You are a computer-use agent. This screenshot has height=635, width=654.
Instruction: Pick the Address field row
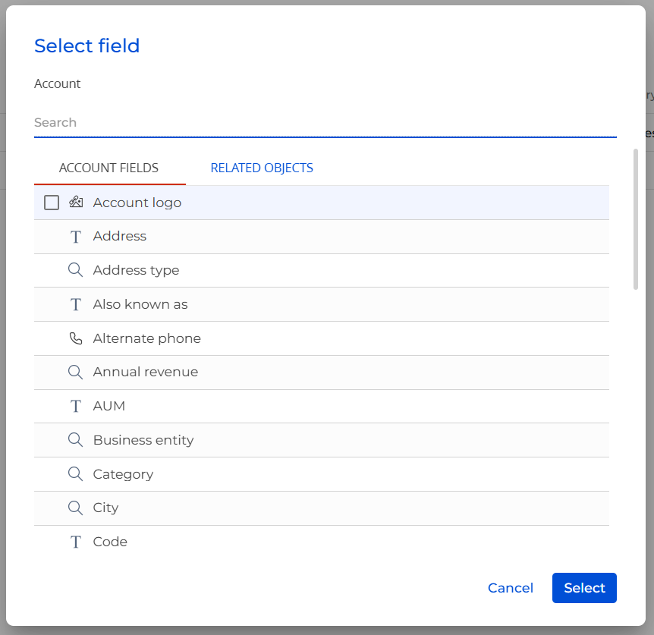(322, 237)
